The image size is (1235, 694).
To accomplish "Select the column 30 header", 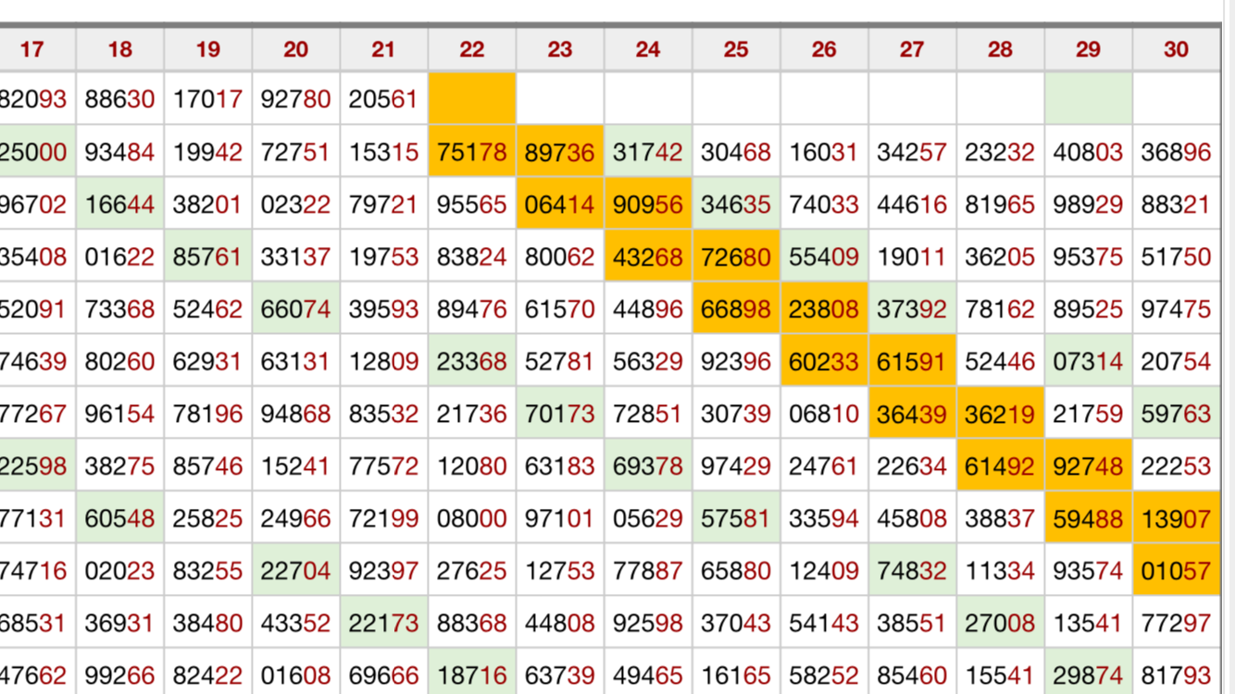I will coord(1176,49).
